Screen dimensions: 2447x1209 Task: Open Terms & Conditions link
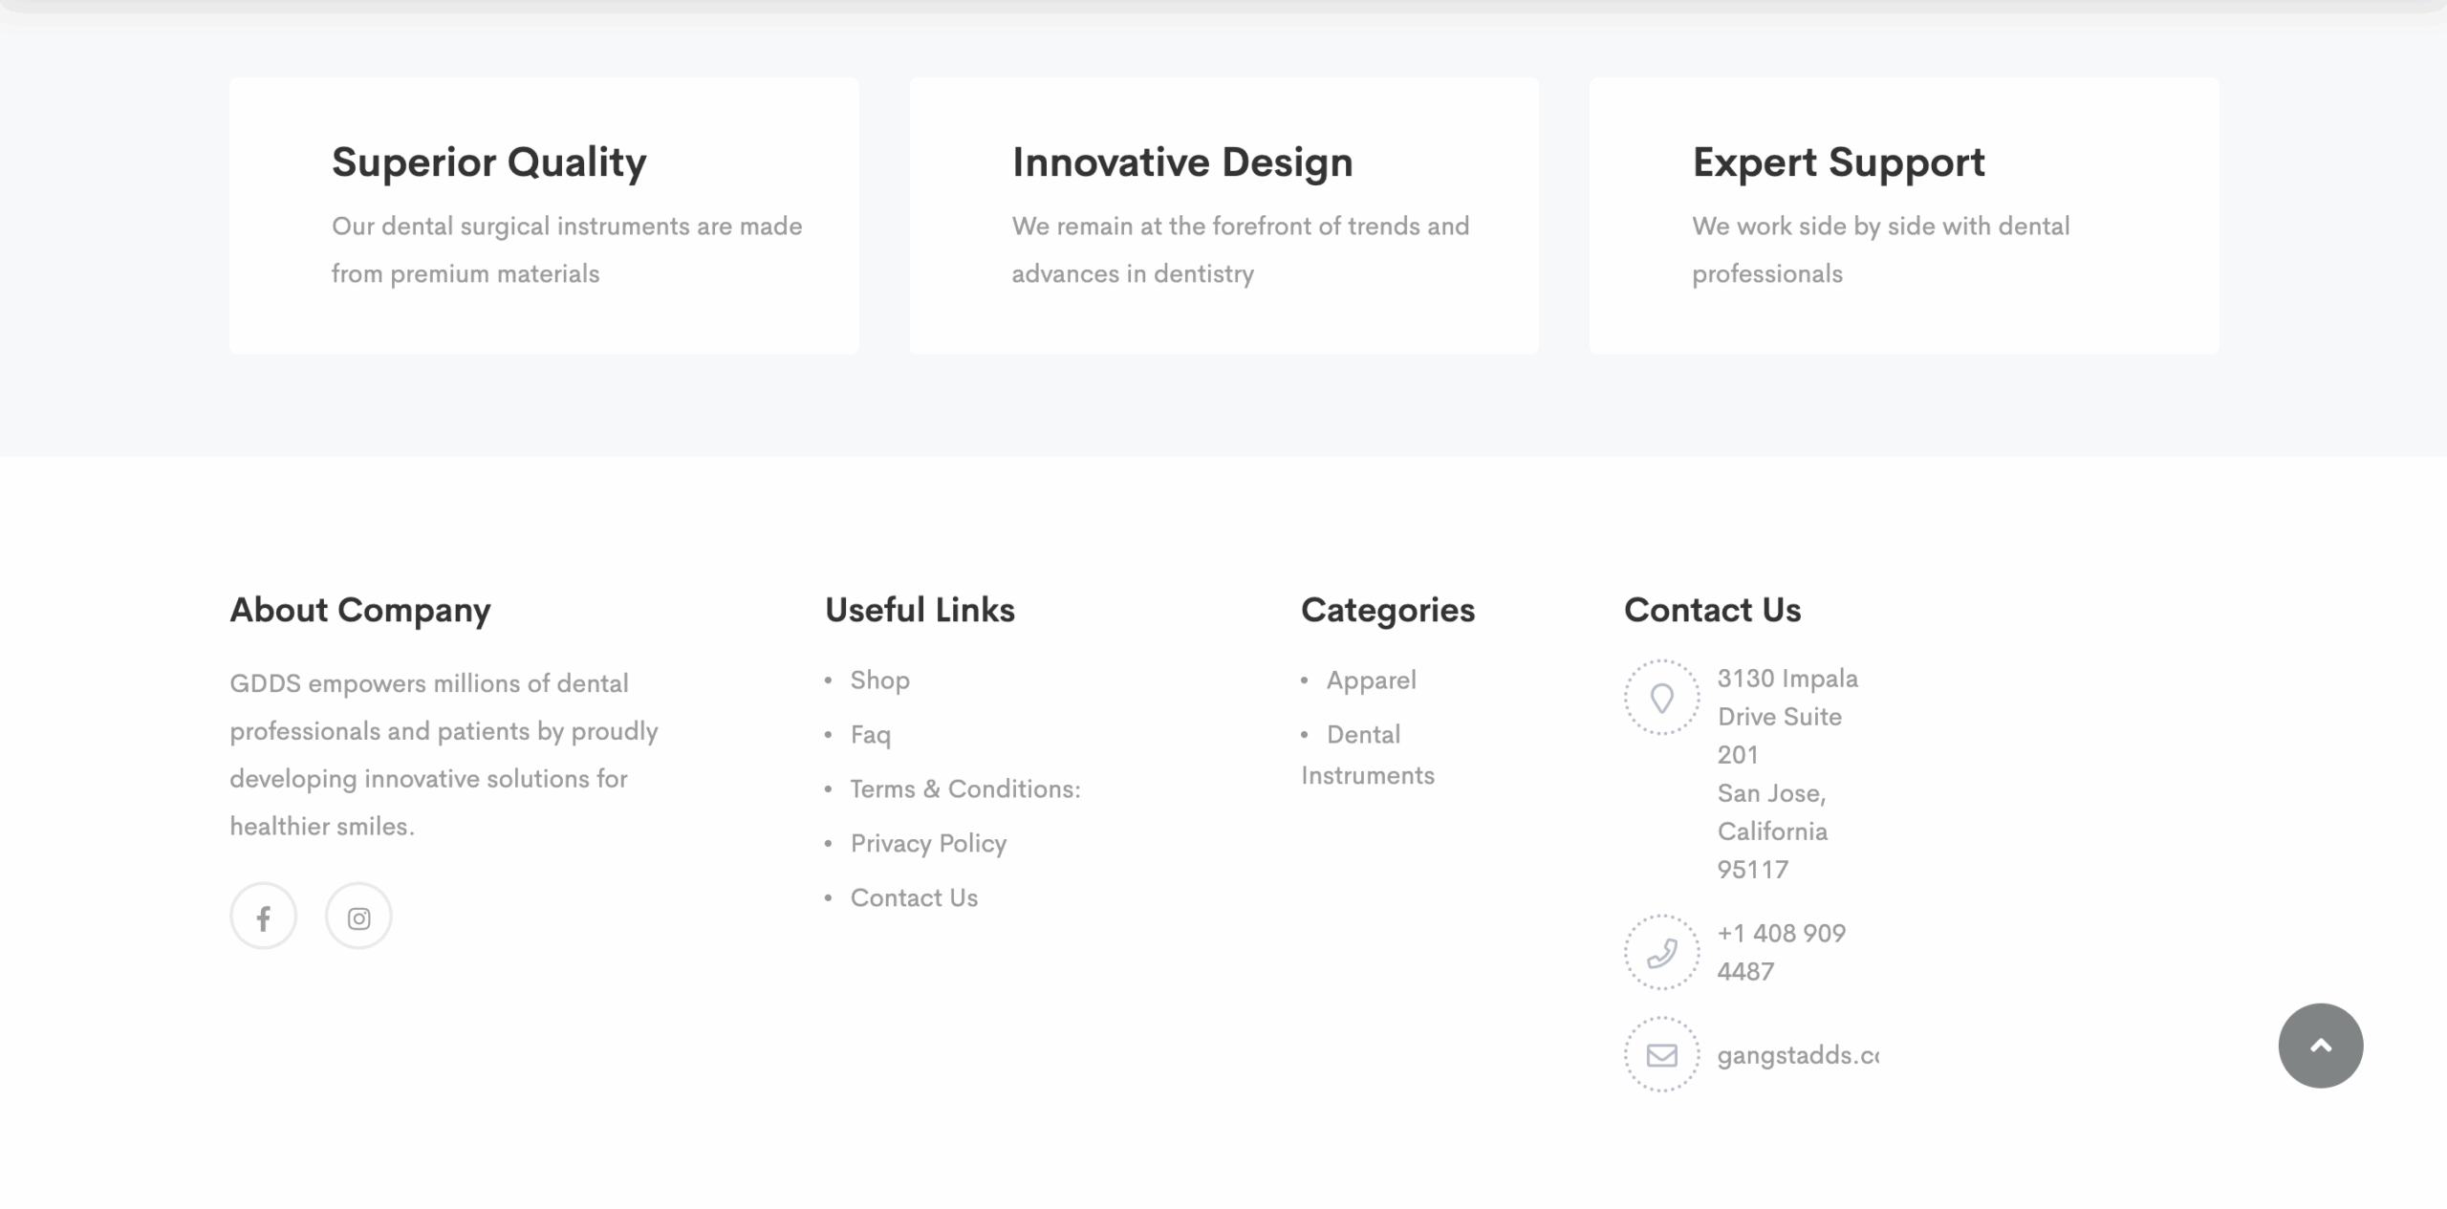tap(965, 789)
